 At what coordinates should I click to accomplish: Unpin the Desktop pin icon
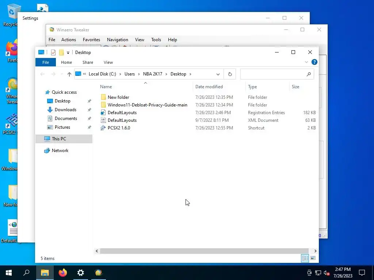[x=89, y=101]
